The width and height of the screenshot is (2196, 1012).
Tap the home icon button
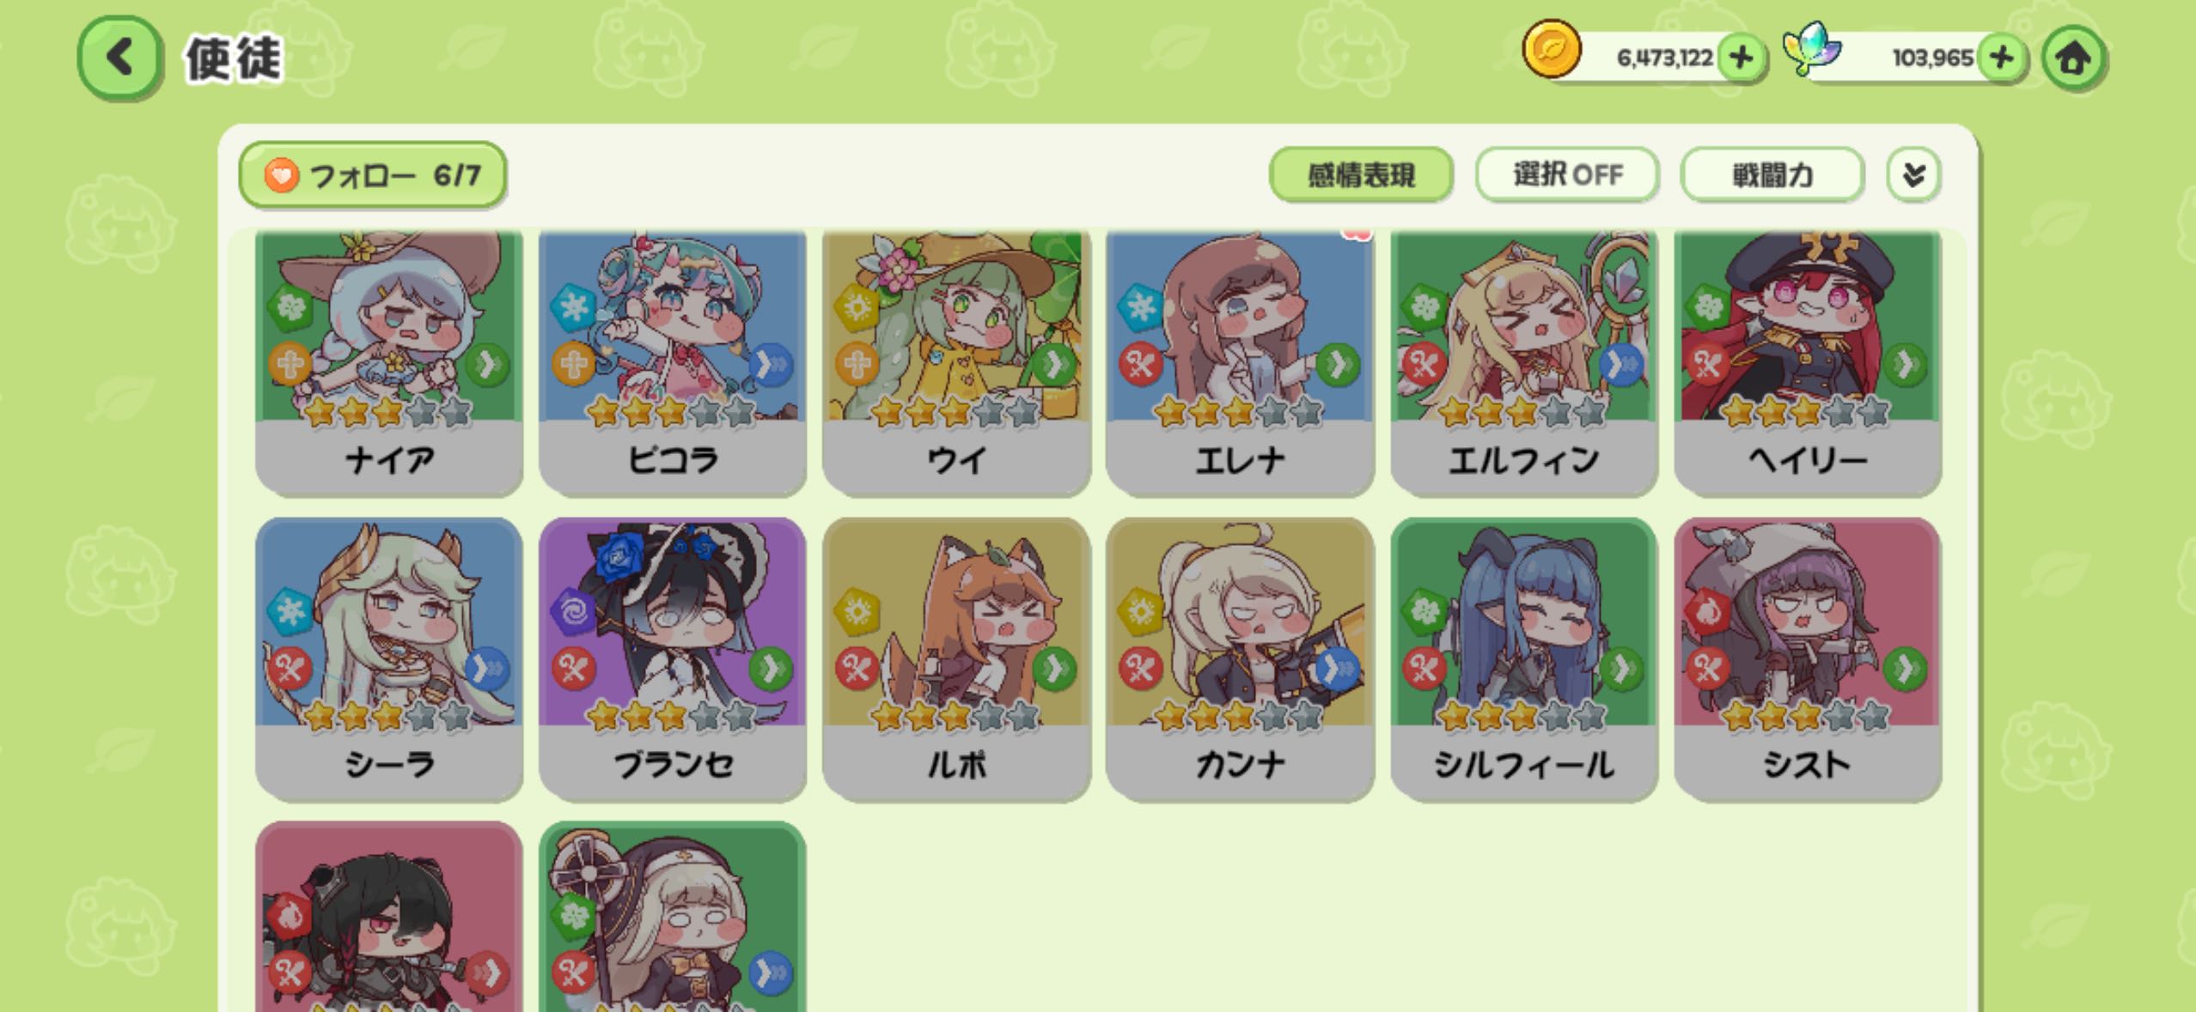tap(2073, 58)
